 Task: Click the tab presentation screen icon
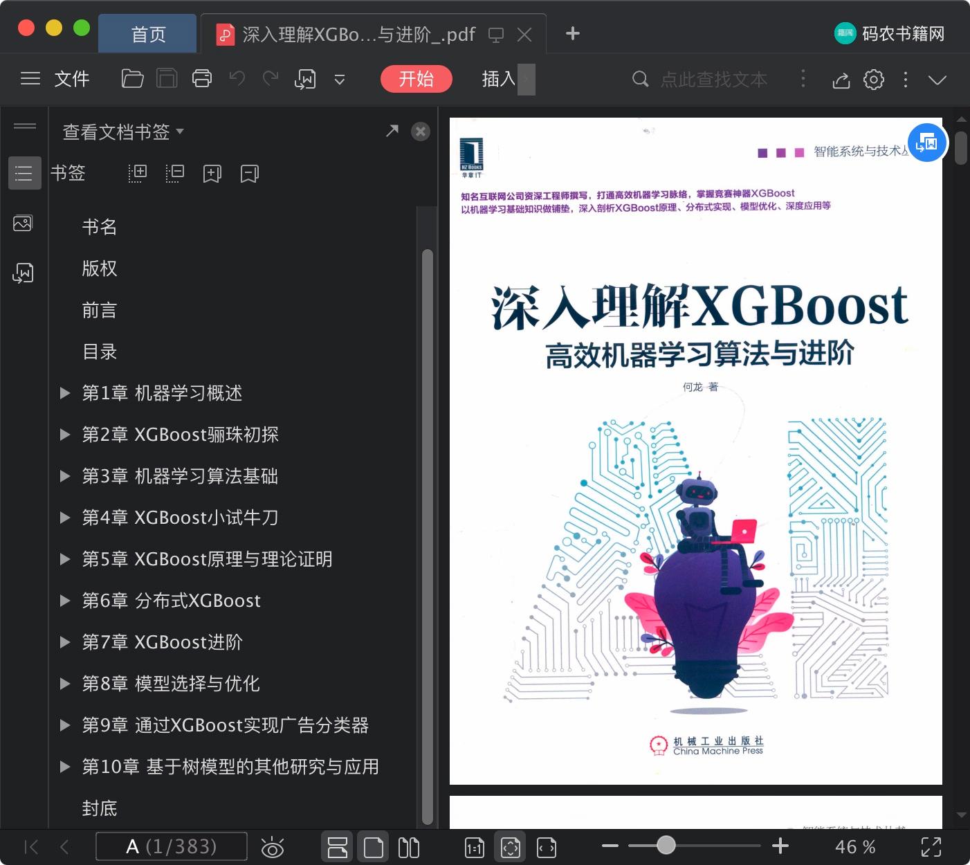pyautogui.click(x=496, y=35)
